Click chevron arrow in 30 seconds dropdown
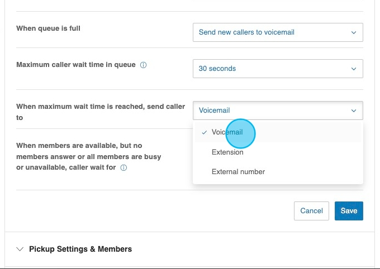This screenshot has height=269, width=380. 353,69
